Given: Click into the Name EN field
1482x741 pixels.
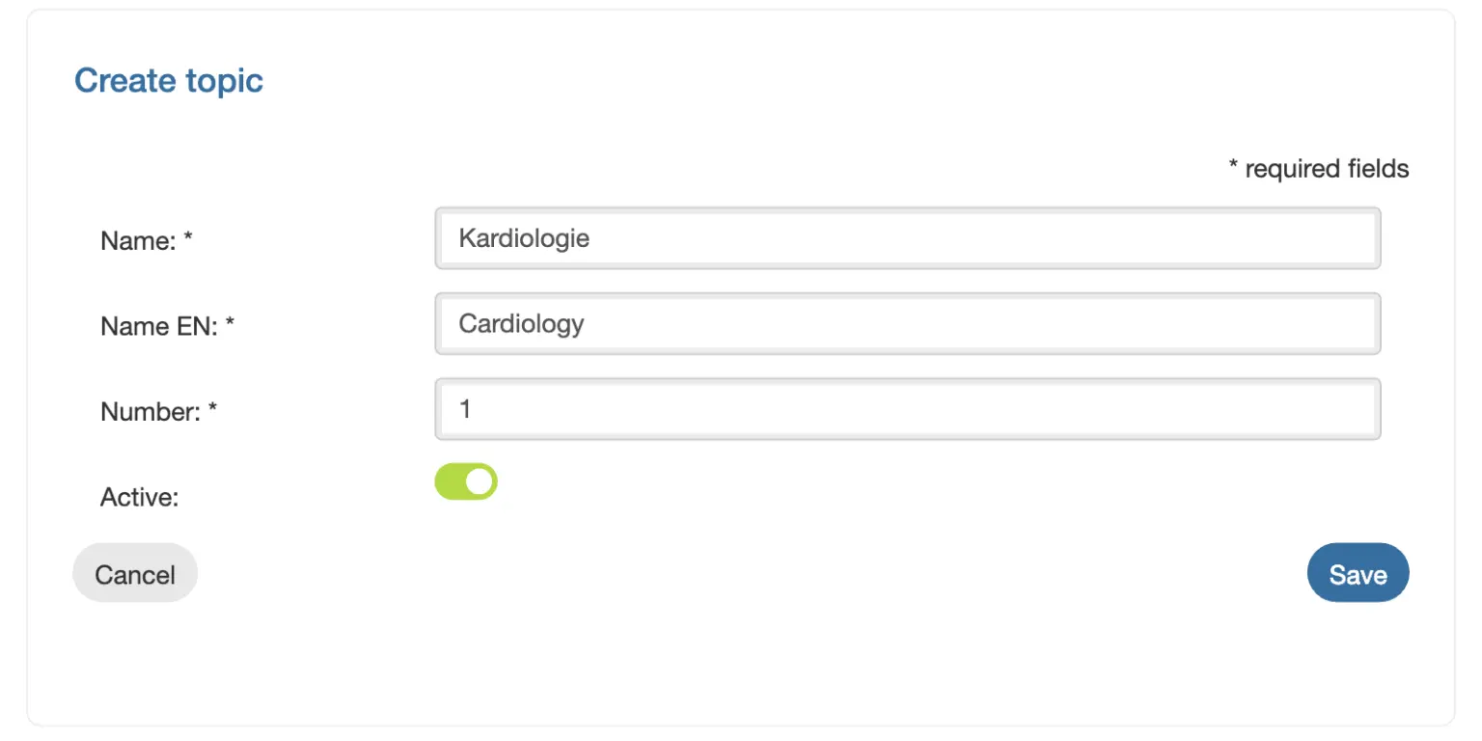Looking at the screenshot, I should point(908,323).
